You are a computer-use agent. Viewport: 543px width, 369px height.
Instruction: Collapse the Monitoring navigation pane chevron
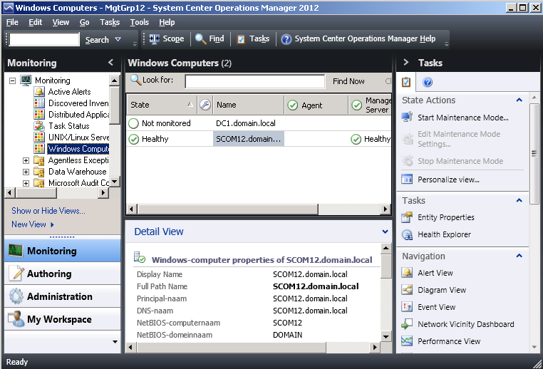pos(111,62)
